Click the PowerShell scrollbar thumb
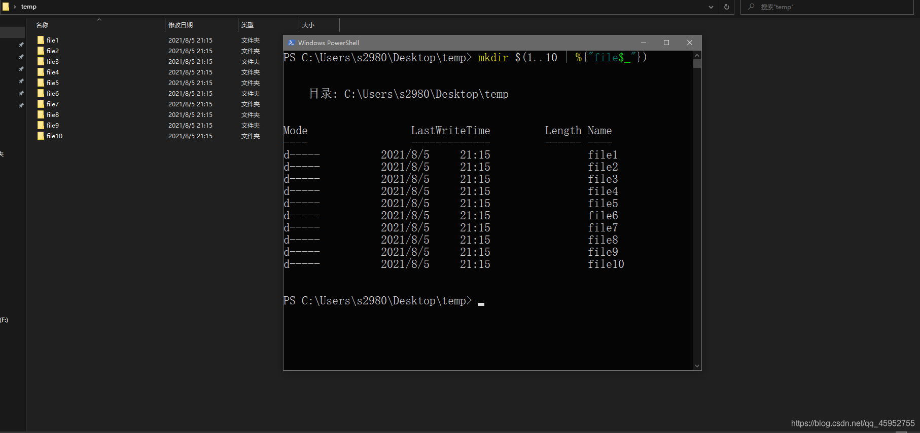The width and height of the screenshot is (920, 433). (697, 63)
